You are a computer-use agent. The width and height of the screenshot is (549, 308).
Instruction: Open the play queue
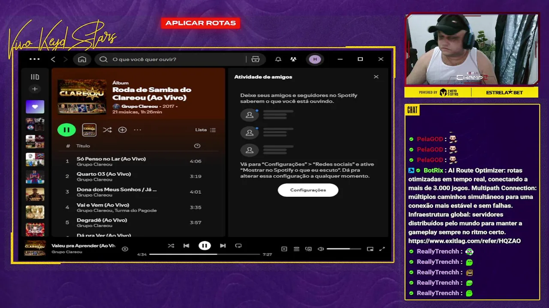296,249
